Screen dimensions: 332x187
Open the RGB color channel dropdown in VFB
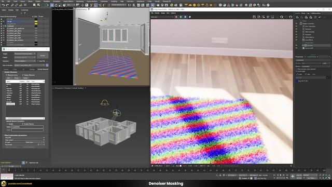point(162,17)
